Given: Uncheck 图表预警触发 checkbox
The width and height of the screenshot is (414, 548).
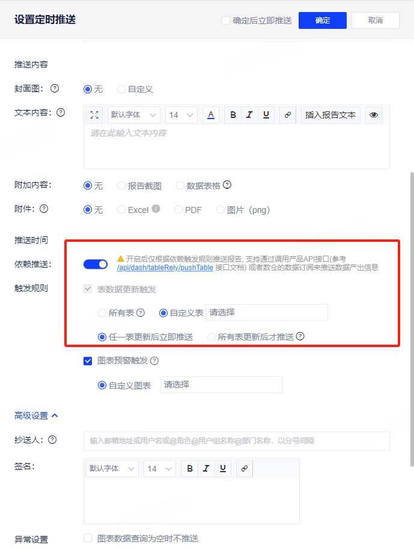Looking at the screenshot, I should (x=88, y=361).
